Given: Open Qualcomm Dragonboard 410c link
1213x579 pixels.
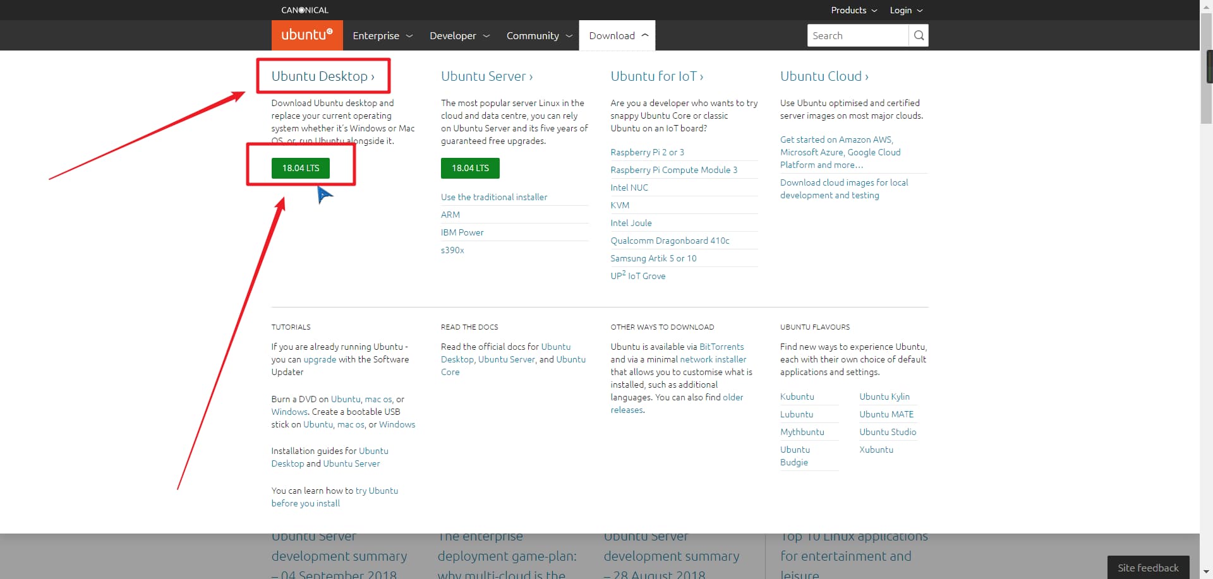Looking at the screenshot, I should tap(670, 241).
